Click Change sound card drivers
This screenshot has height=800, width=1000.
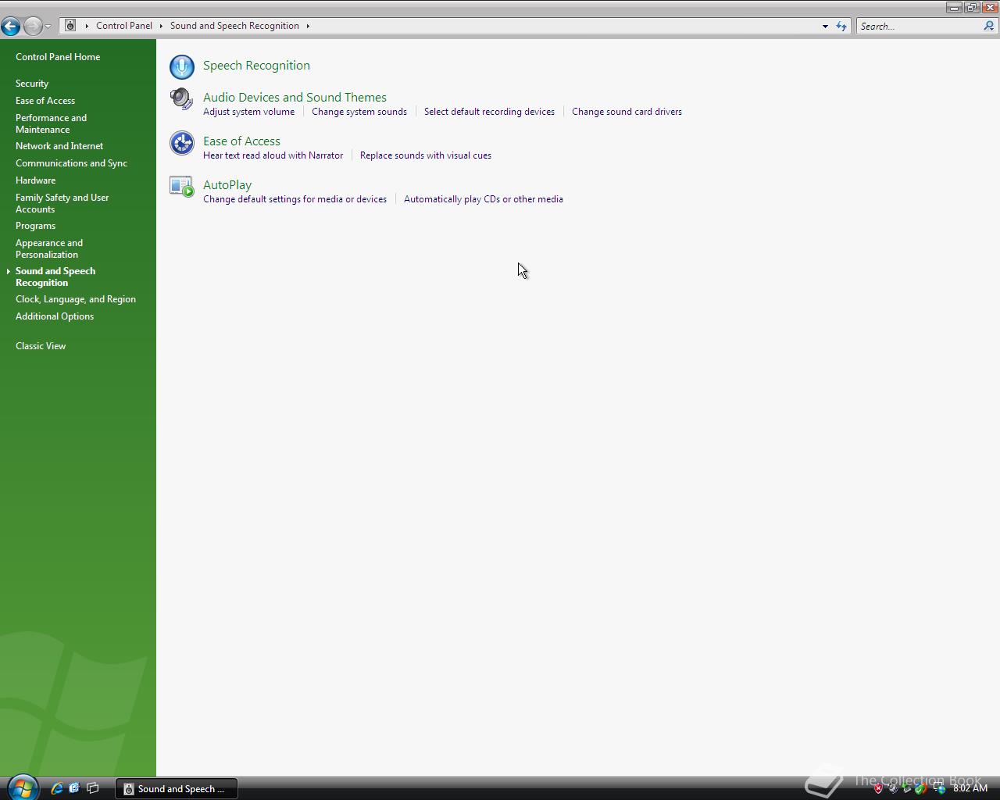click(627, 112)
